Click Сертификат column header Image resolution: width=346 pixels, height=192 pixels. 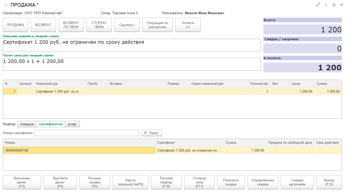189,143
